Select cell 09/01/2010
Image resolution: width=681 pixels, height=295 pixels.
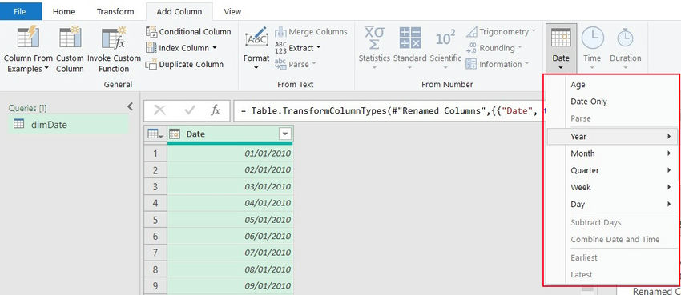[x=230, y=286]
